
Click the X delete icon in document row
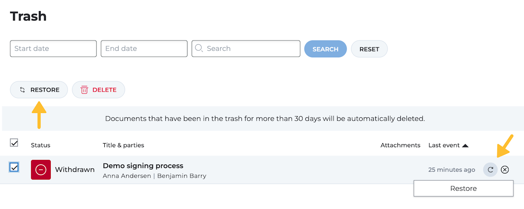pos(505,170)
